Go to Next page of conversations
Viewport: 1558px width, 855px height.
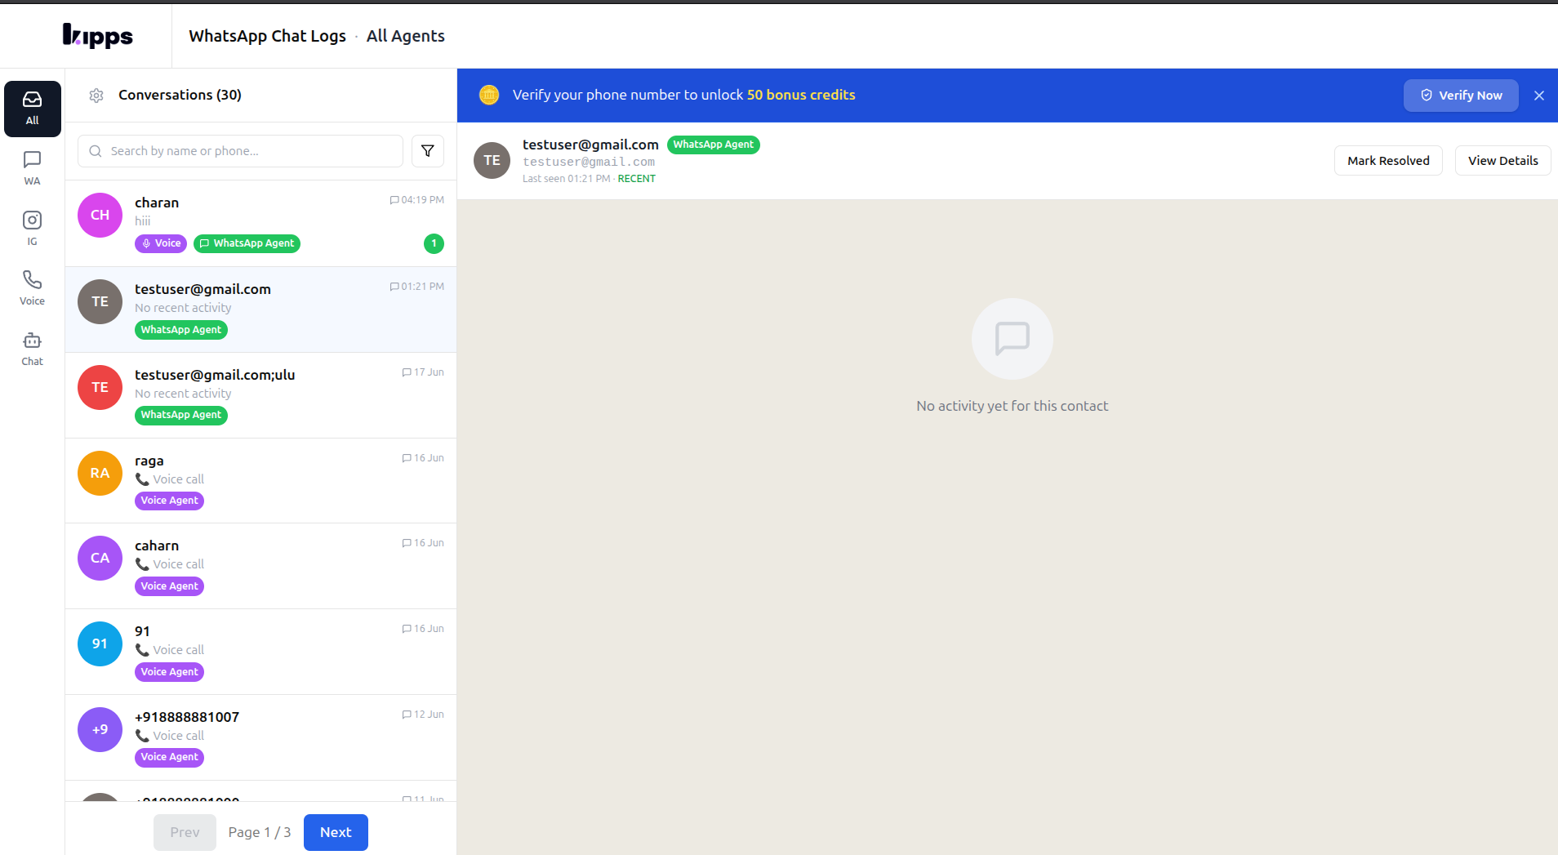336,832
